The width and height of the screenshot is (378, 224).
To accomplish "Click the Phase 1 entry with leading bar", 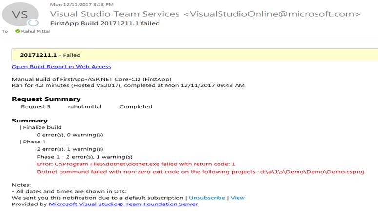I will click(33, 142).
